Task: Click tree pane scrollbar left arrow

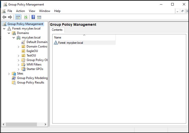Action: (4, 124)
